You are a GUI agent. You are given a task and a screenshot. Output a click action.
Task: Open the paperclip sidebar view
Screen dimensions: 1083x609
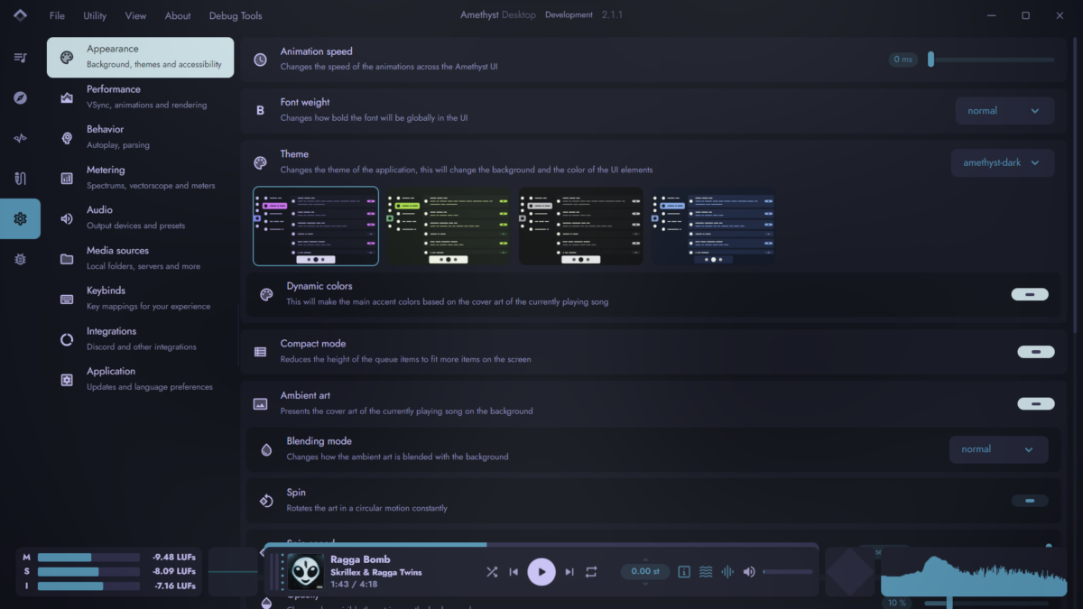(x=20, y=179)
